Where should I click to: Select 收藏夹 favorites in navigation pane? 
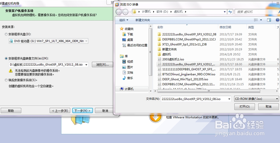click(x=127, y=29)
